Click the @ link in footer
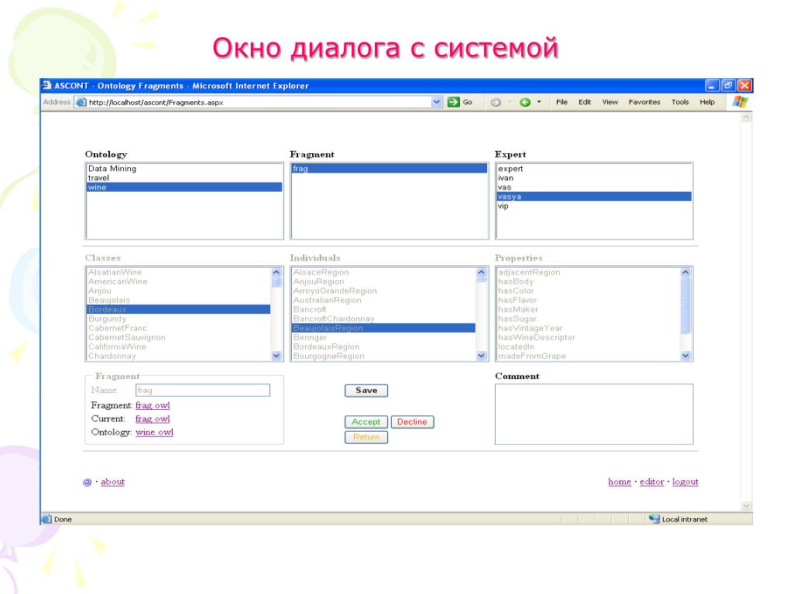The image size is (793, 594). [88, 483]
